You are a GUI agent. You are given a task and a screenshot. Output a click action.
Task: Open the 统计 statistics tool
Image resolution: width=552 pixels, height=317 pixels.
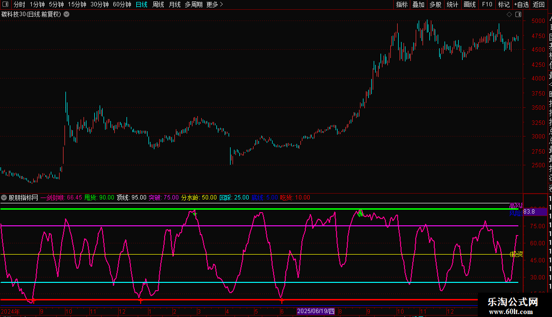[x=452, y=4]
